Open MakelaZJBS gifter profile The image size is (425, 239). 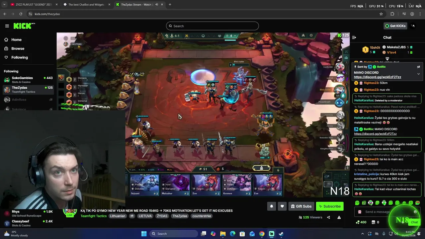click(x=396, y=47)
